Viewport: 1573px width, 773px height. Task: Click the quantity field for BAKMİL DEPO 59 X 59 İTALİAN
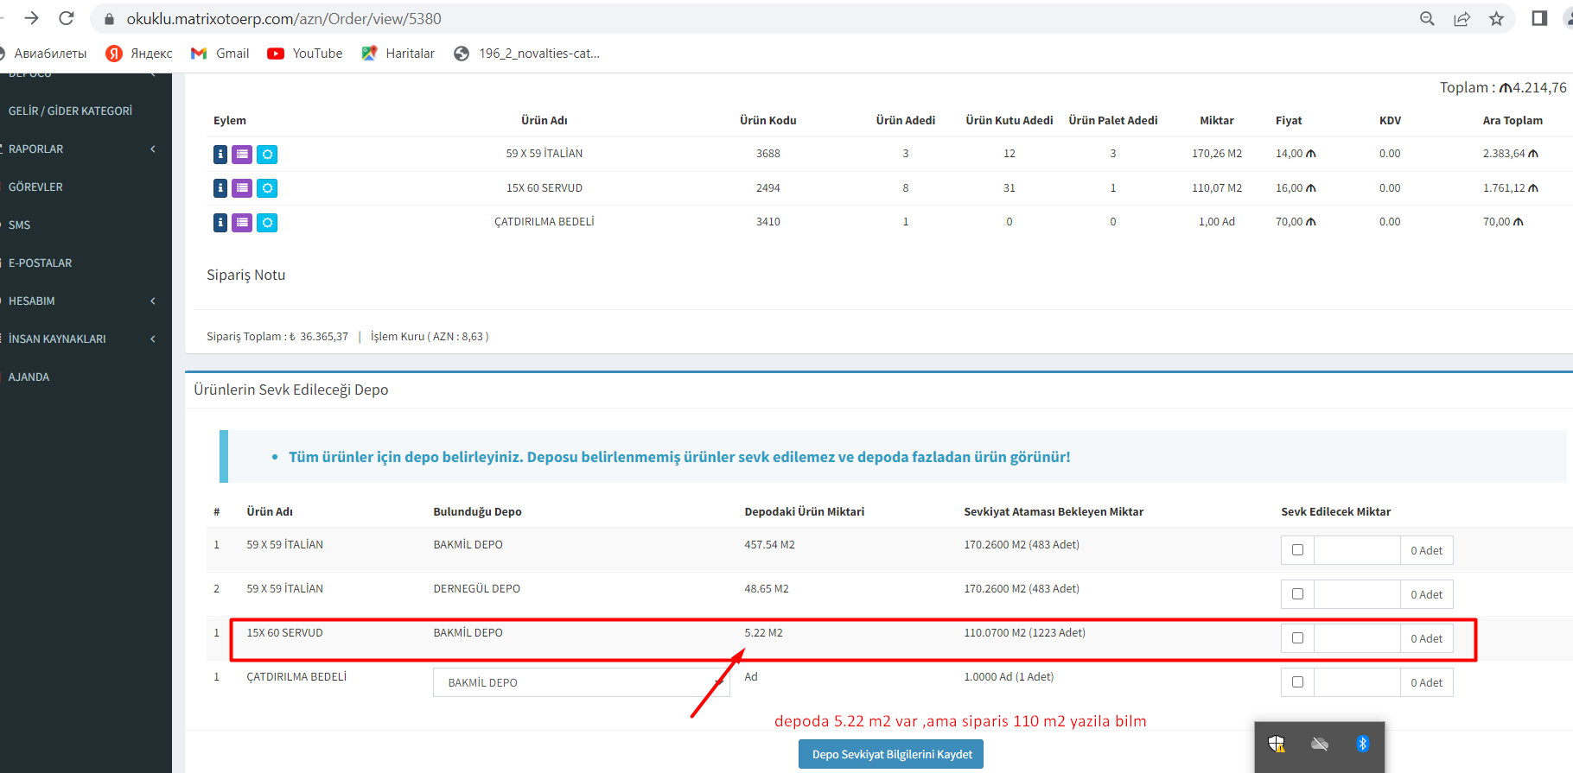pyautogui.click(x=1356, y=550)
